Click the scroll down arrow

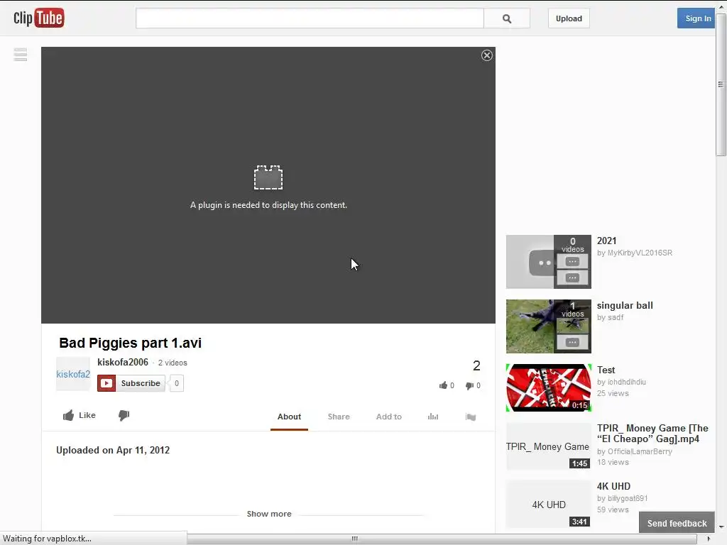721,527
